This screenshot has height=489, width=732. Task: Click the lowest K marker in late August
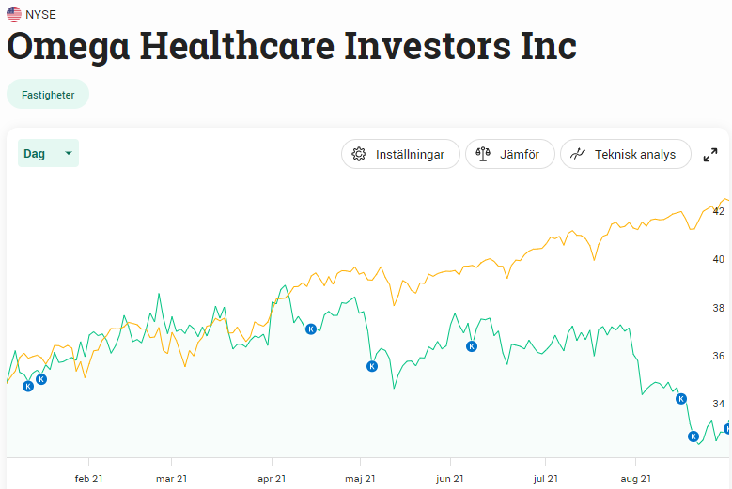pos(693,436)
